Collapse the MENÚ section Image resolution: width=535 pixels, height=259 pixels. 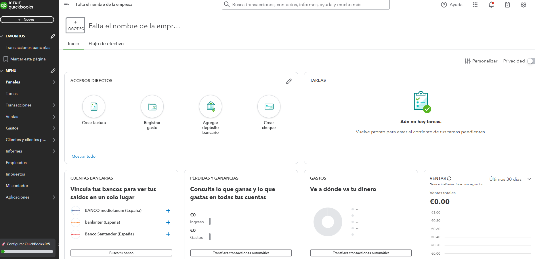tap(2, 71)
